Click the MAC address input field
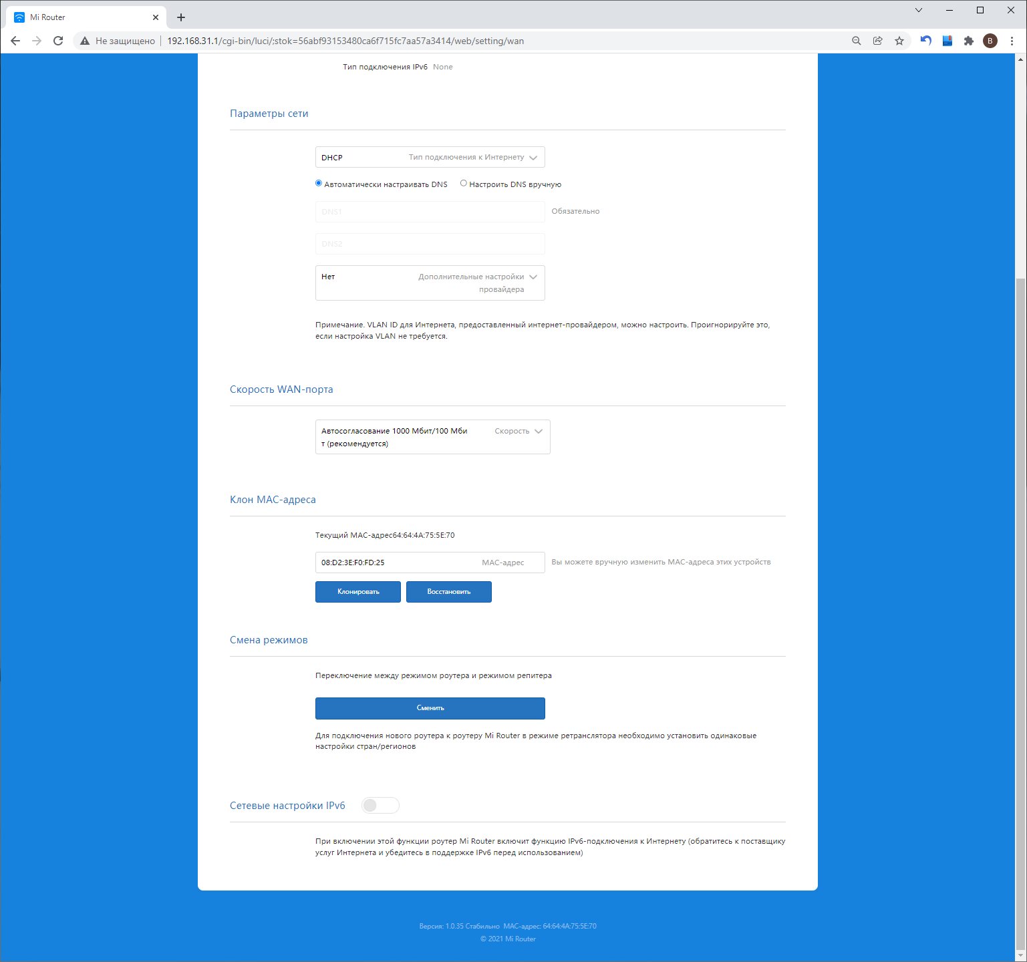This screenshot has height=962, width=1027. pos(430,563)
